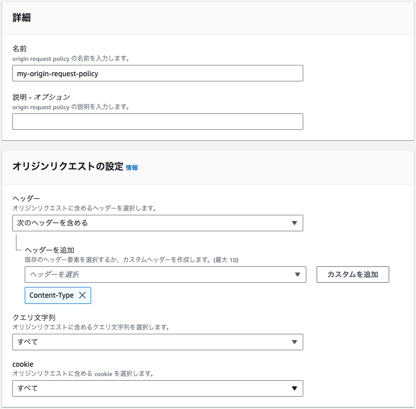Click the arrow icon on クエリ文字列 dropdown
Image resolution: width=416 pixels, height=409 pixels.
(294, 342)
